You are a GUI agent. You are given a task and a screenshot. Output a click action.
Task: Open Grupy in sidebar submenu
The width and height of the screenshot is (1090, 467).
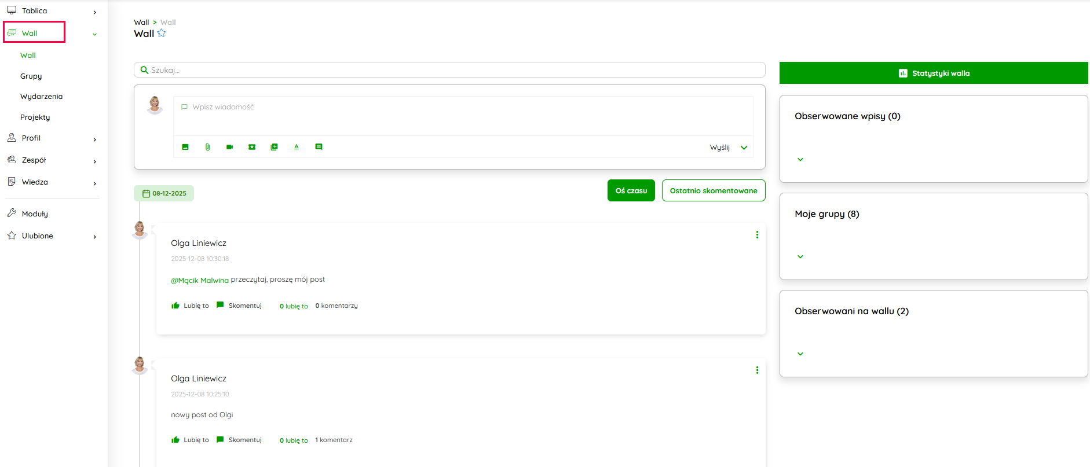pos(31,76)
